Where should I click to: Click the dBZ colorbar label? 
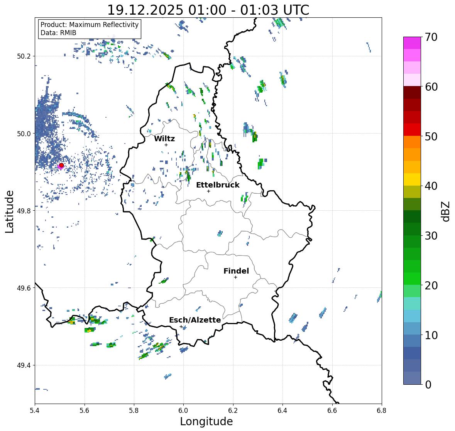446,211
